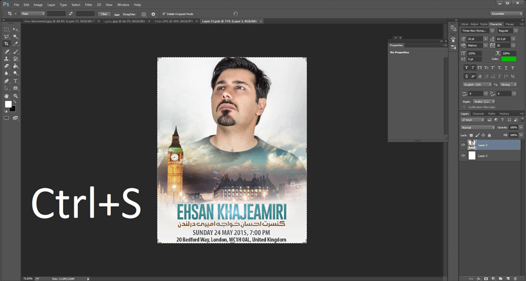
Task: Open the Essentials workspace dropdown
Action: [x=506, y=14]
